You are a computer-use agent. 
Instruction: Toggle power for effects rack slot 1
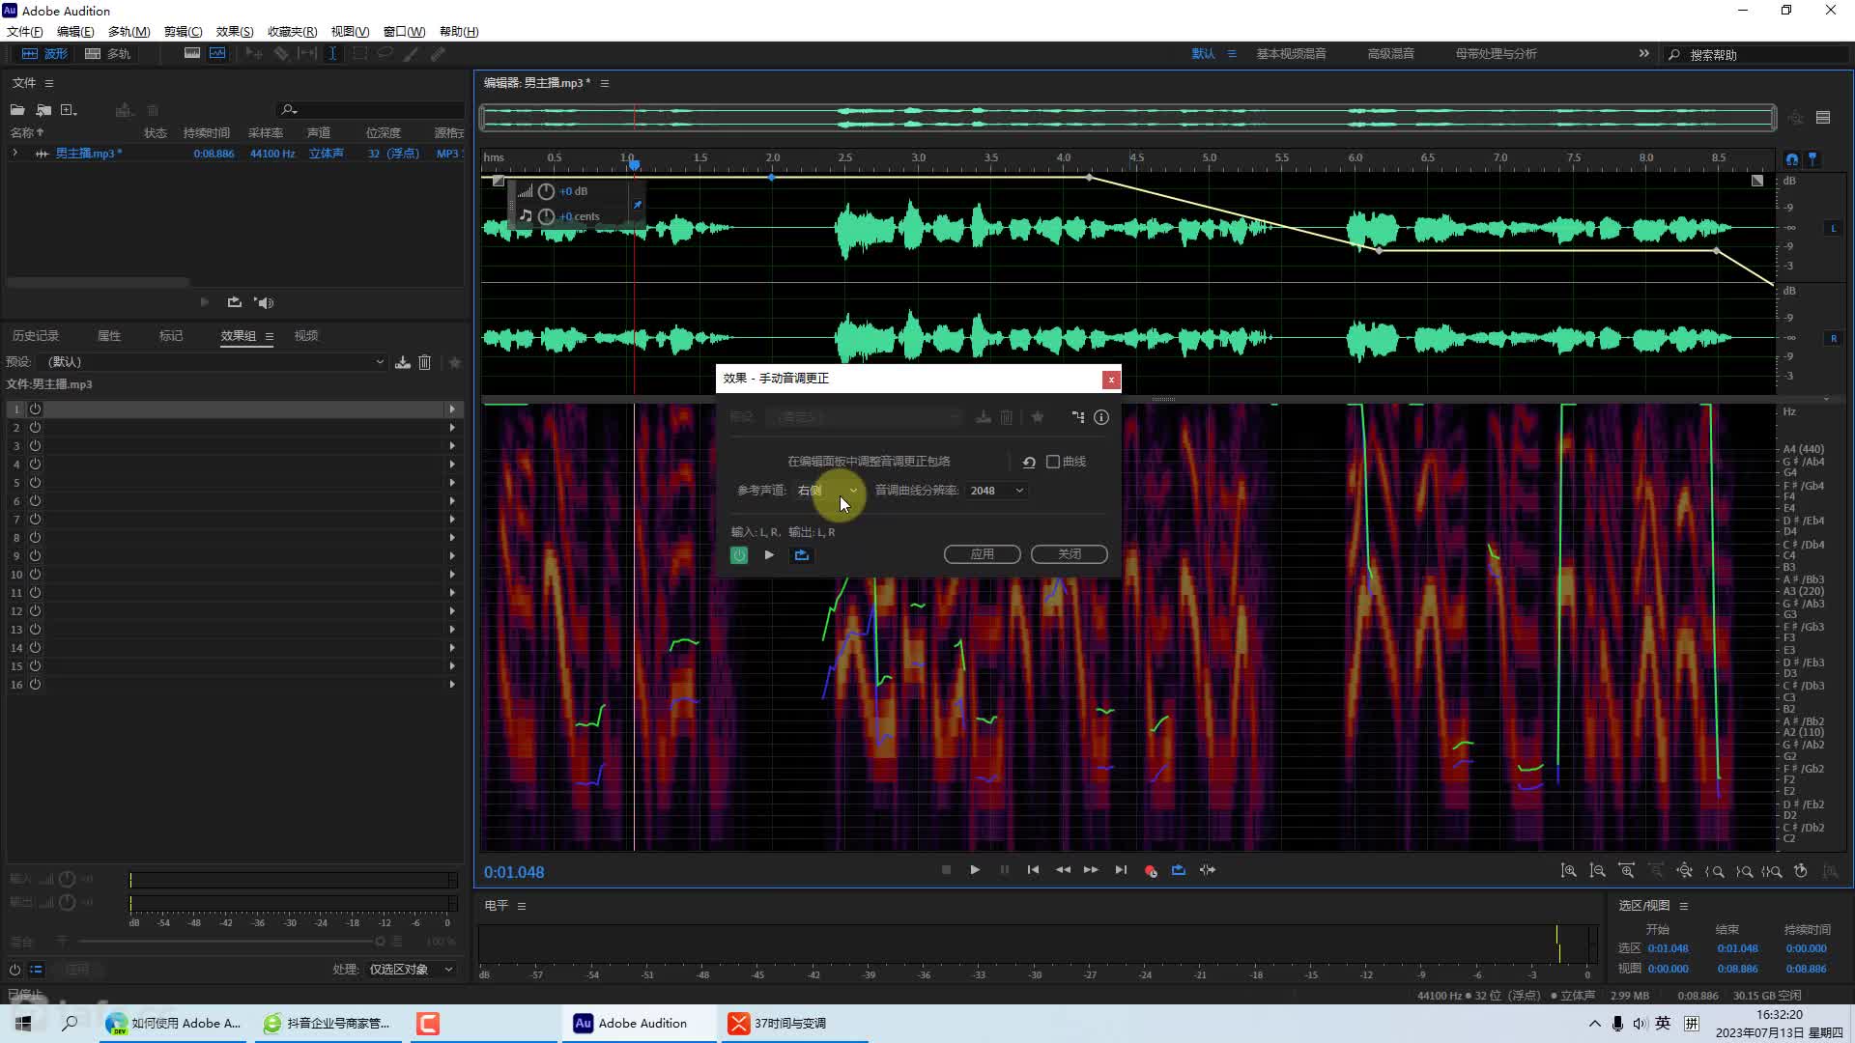point(35,409)
